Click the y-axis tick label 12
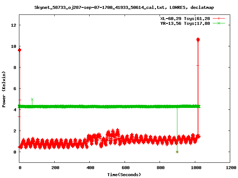The height and width of the screenshot is (178, 238). click(13, 25)
